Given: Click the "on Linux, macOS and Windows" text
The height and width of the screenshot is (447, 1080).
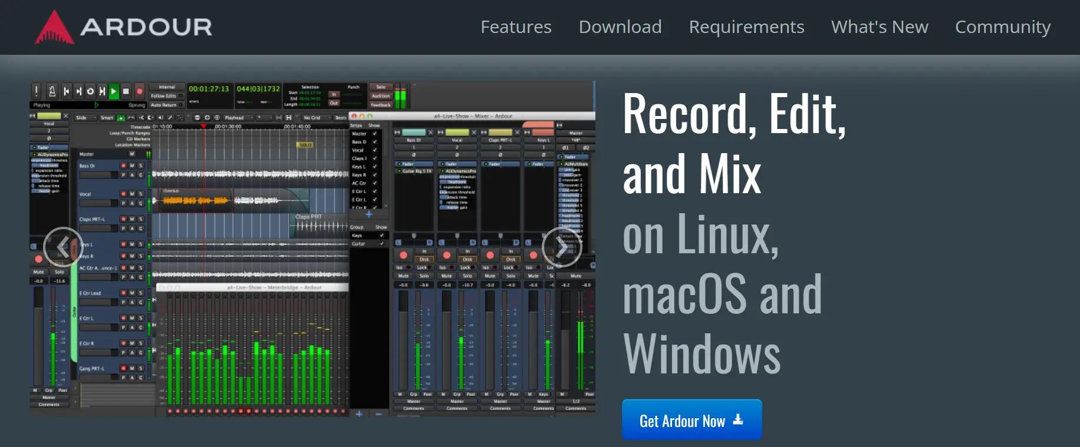Looking at the screenshot, I should click(722, 294).
